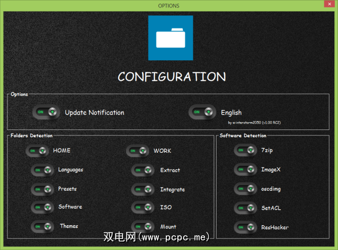This screenshot has width=338, height=250.
Task: Toggle 7zip software detection
Action: point(246,150)
